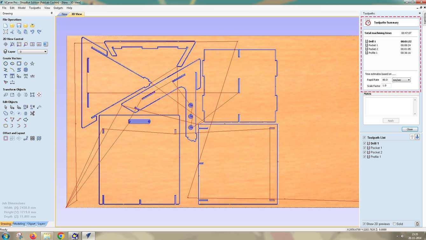The width and height of the screenshot is (426, 240).
Task: Toggle Profile 1 toolpath checkbox
Action: (x=365, y=157)
